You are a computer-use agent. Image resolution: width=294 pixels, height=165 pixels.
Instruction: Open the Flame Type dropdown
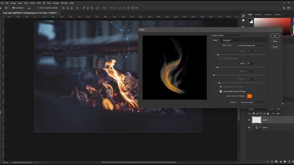[250, 45]
